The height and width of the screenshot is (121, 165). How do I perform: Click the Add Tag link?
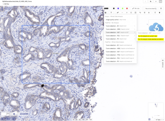(x=6, y=4)
